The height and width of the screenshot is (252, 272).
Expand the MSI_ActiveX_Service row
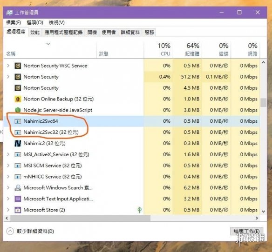[8, 154]
